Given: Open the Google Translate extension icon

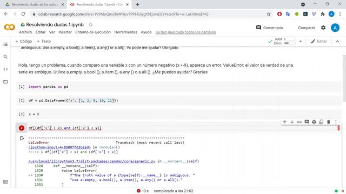Looking at the screenshot, I should 288,14.
